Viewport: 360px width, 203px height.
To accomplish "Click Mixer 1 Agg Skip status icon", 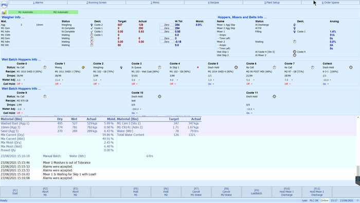I will click(295, 25).
